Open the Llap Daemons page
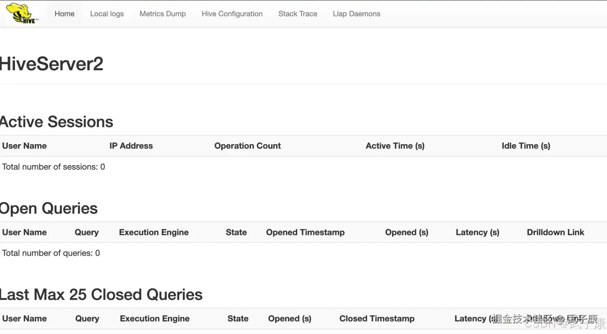The width and height of the screenshot is (607, 334). [357, 14]
